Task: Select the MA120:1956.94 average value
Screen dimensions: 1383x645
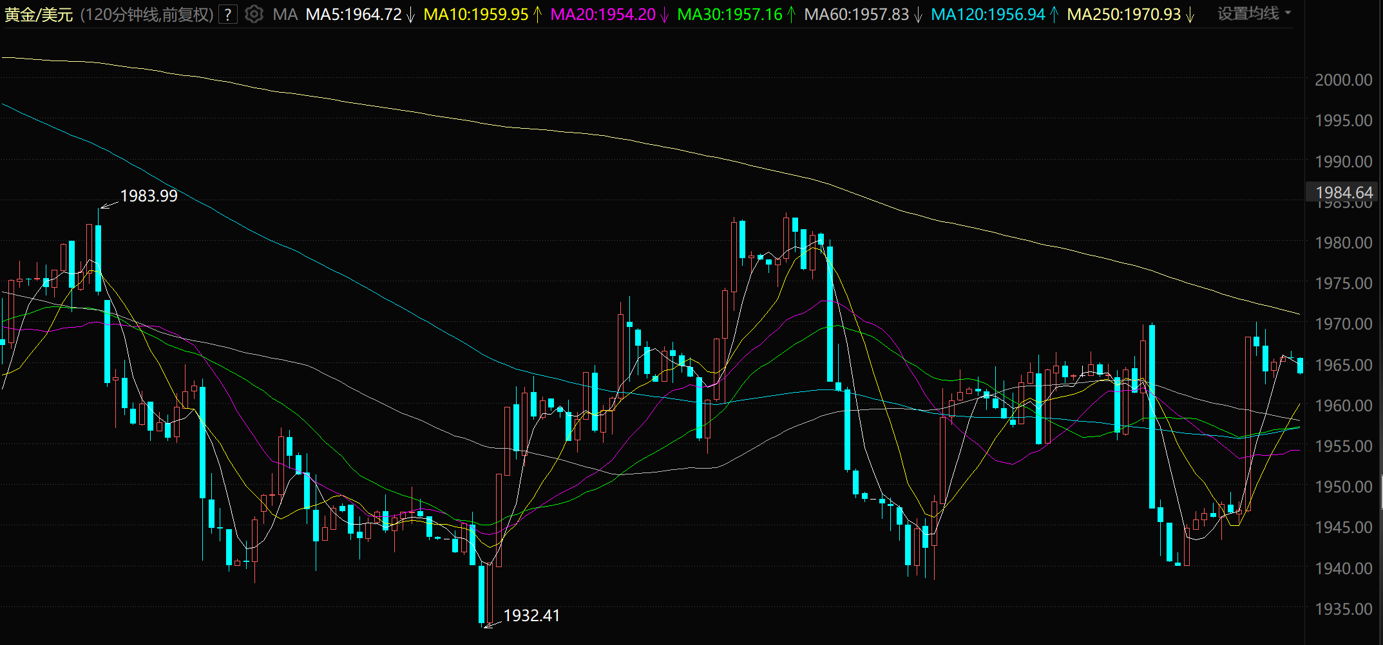Action: click(988, 14)
